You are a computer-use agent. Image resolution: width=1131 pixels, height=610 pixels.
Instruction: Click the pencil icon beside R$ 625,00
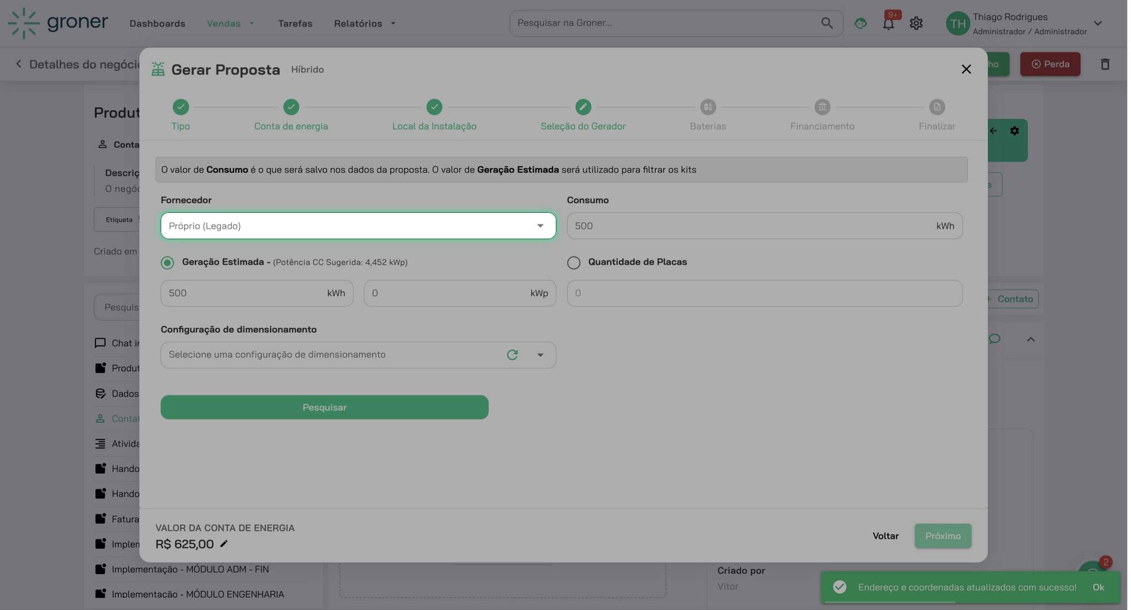coord(224,545)
